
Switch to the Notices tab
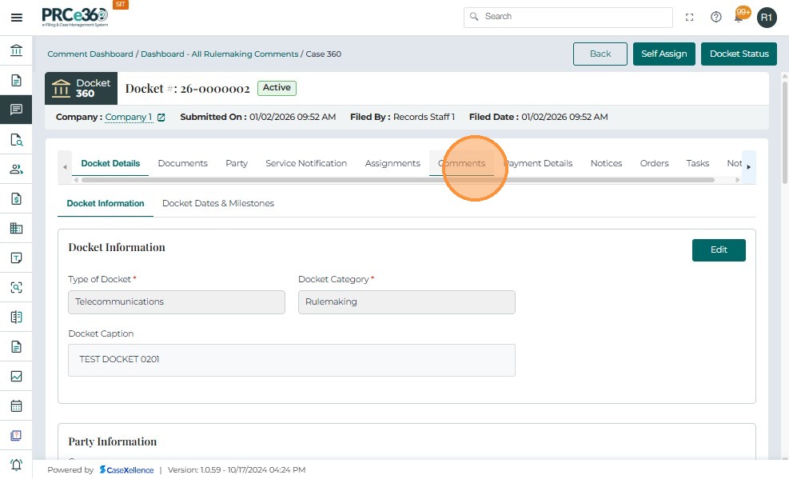coord(607,163)
